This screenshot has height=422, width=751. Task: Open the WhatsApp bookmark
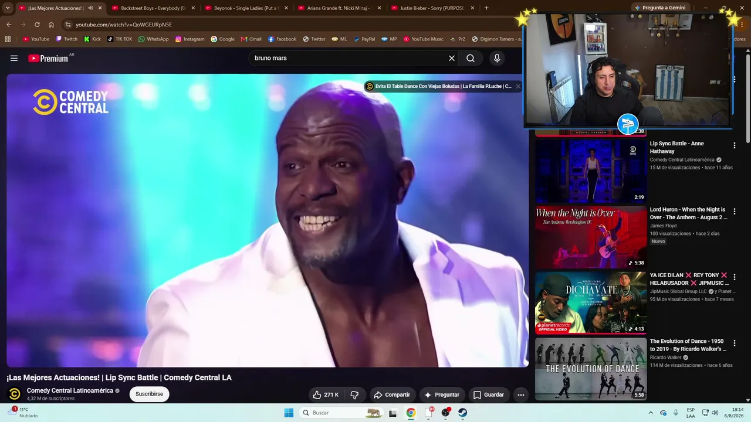point(153,39)
